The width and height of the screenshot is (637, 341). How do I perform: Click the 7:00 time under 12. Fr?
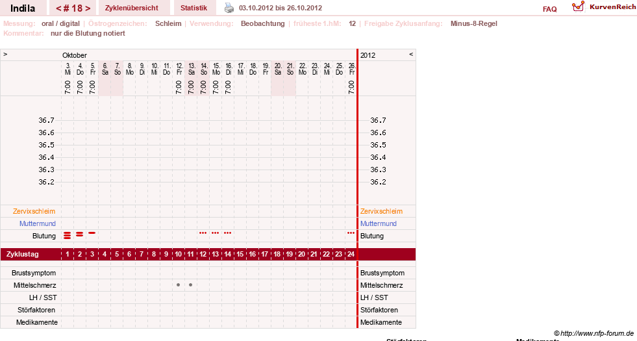pos(179,88)
